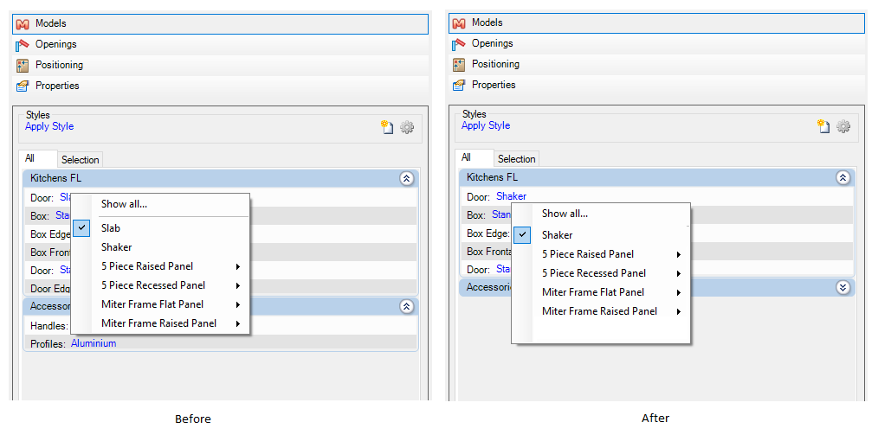878x441 pixels.
Task: Click new style icon in Before panel
Action: tap(387, 127)
